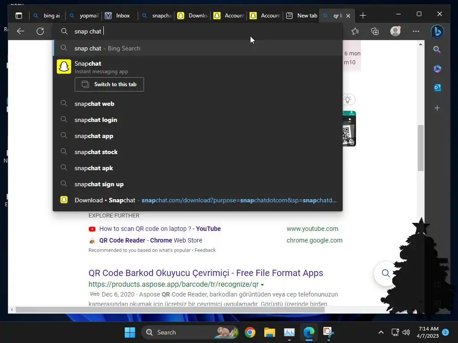
Task: Open a new tab with plus button
Action: pyautogui.click(x=363, y=16)
